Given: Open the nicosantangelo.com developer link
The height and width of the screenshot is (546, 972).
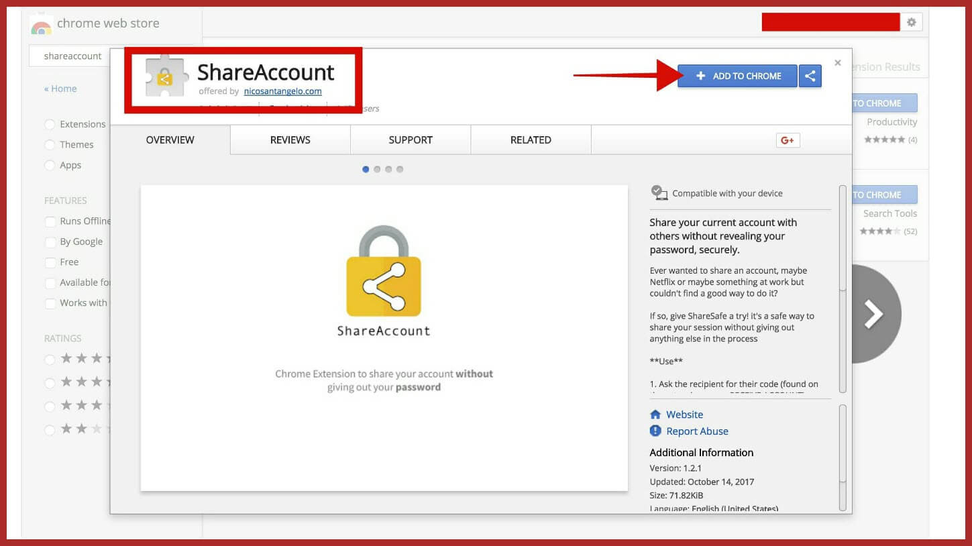Looking at the screenshot, I should [282, 91].
